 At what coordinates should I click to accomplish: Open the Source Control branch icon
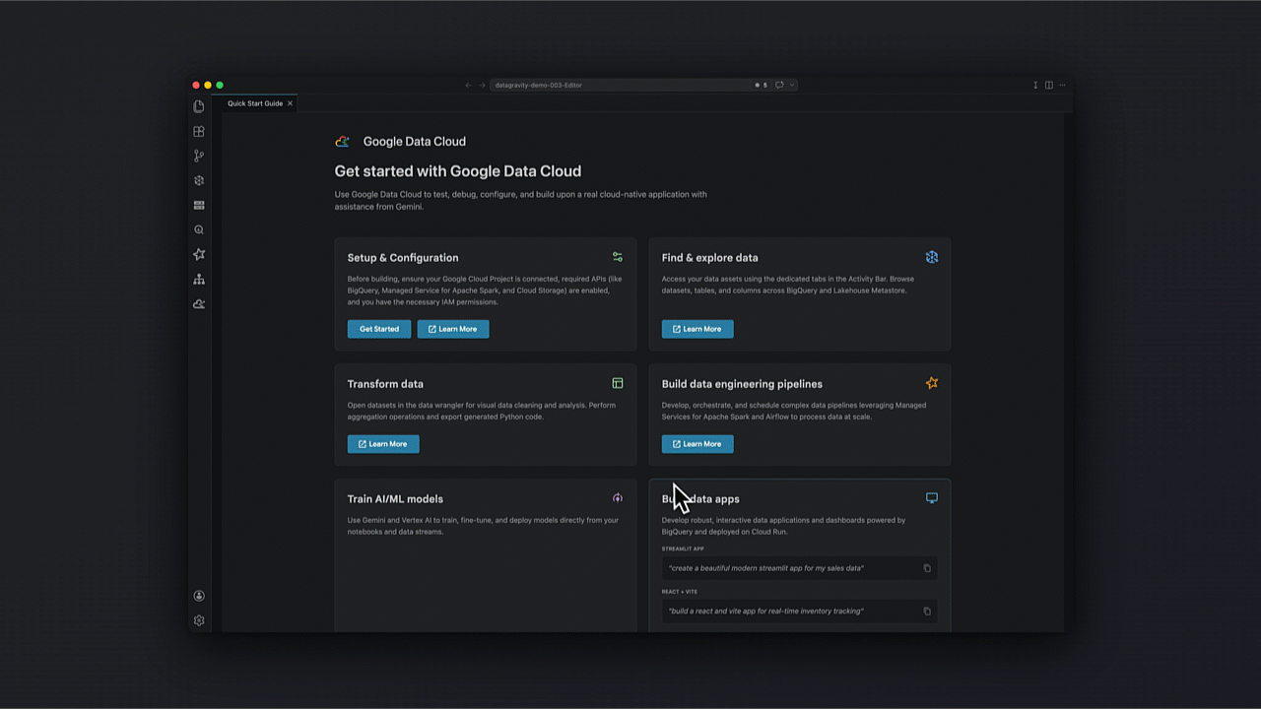(199, 156)
